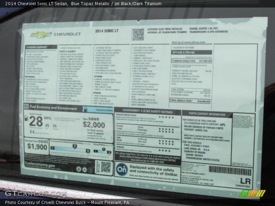Viewport: 275px width, 206px height.
Task: Click the Total Options line
Action: coord(190,90)
